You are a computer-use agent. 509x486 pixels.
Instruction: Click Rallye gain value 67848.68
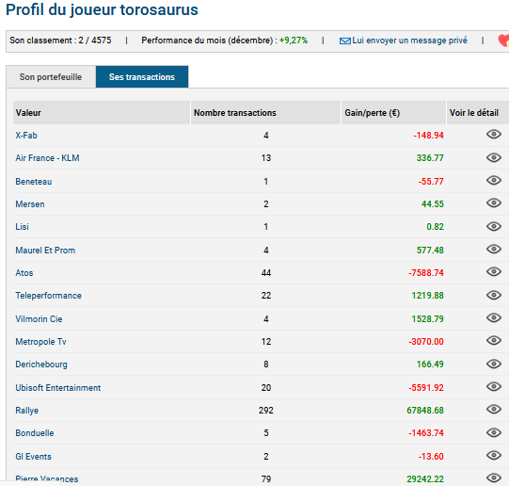[x=425, y=411]
